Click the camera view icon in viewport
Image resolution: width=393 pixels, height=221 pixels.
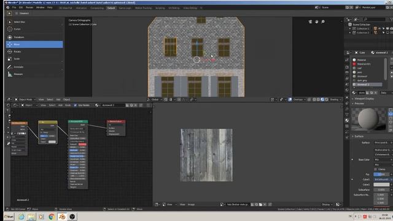(x=310, y=22)
